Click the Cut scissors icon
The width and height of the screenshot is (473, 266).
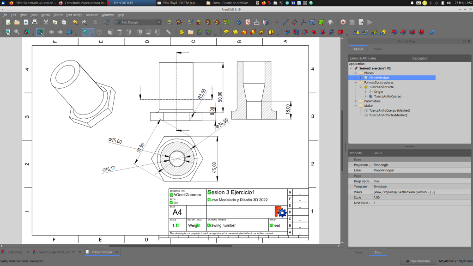[47, 22]
